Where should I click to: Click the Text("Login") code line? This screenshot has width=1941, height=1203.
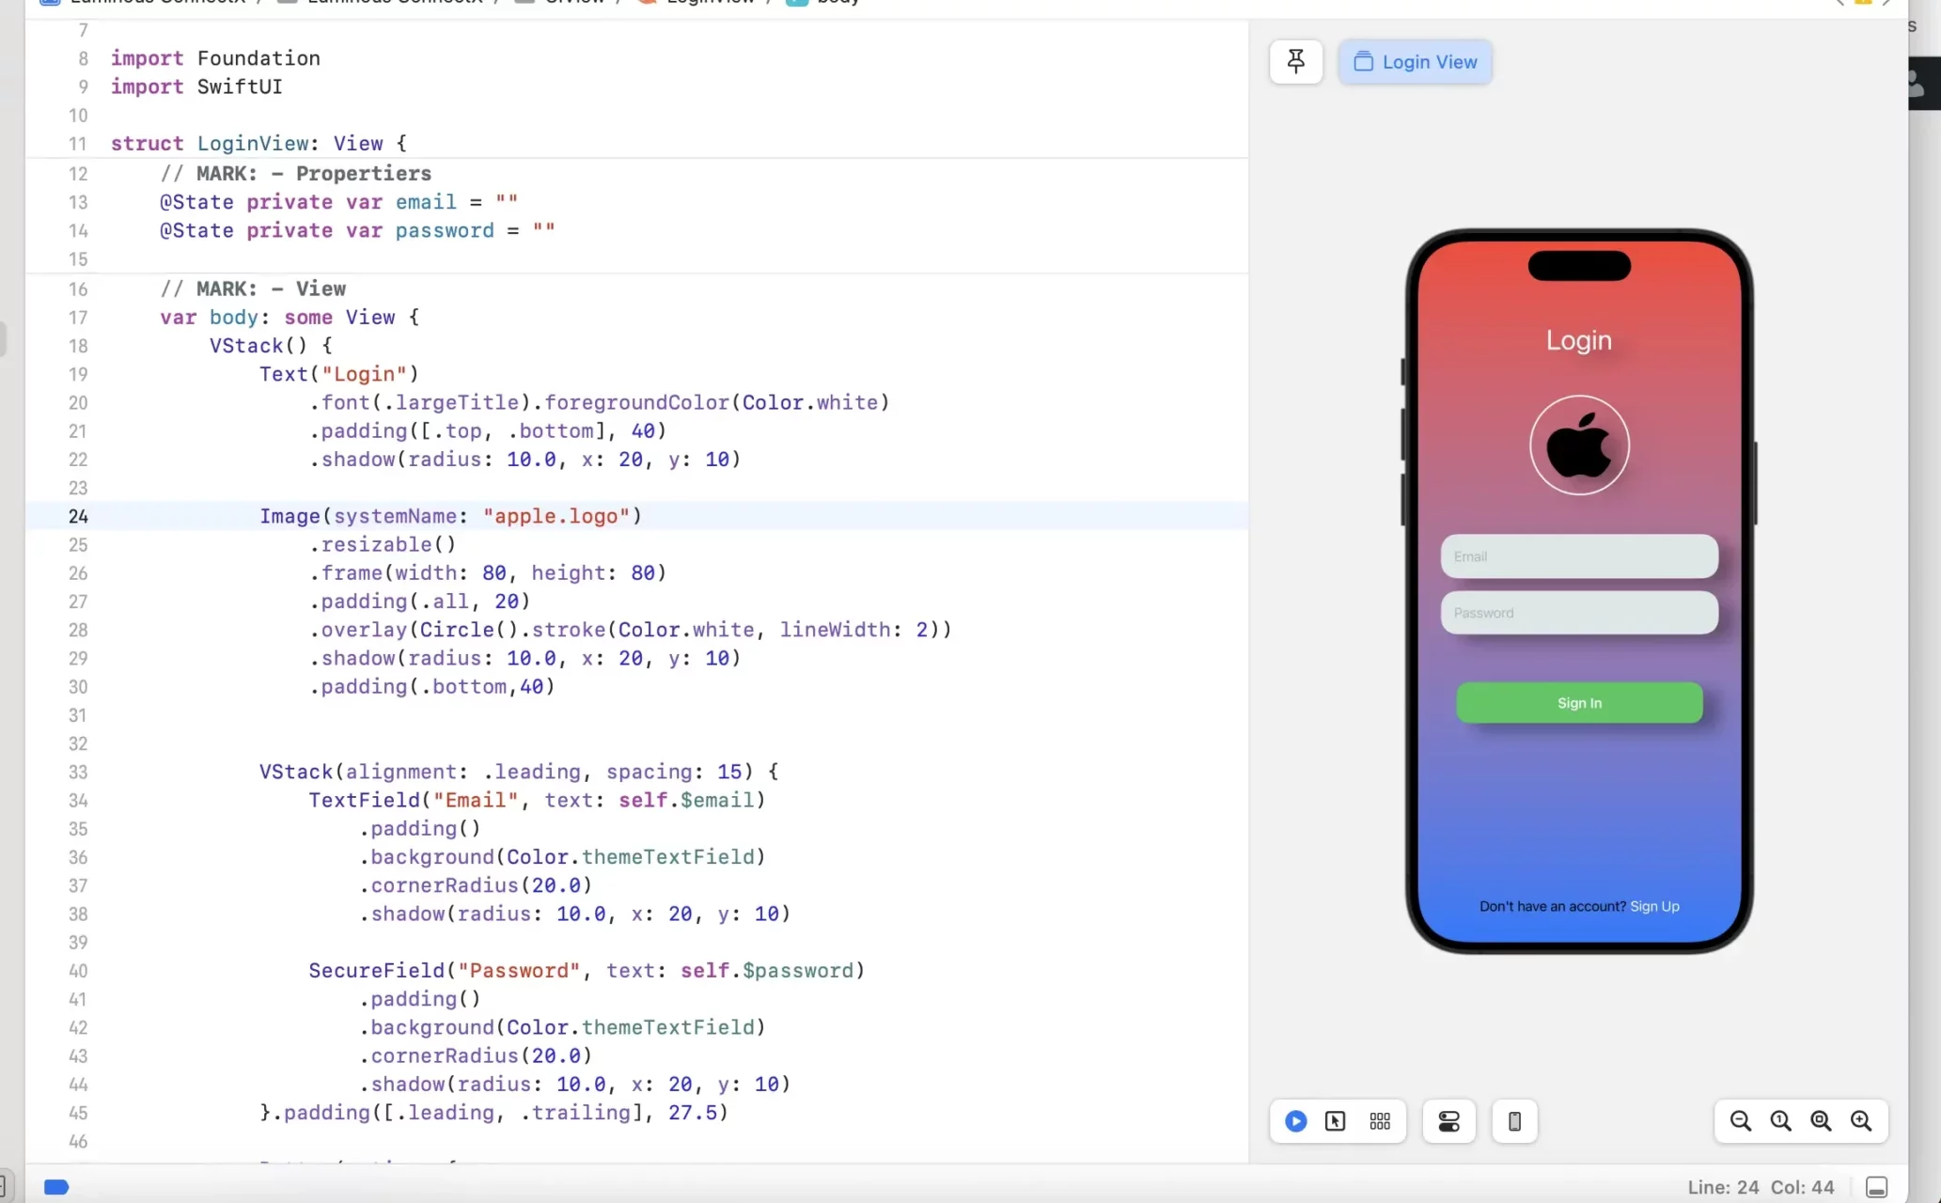[x=339, y=374]
